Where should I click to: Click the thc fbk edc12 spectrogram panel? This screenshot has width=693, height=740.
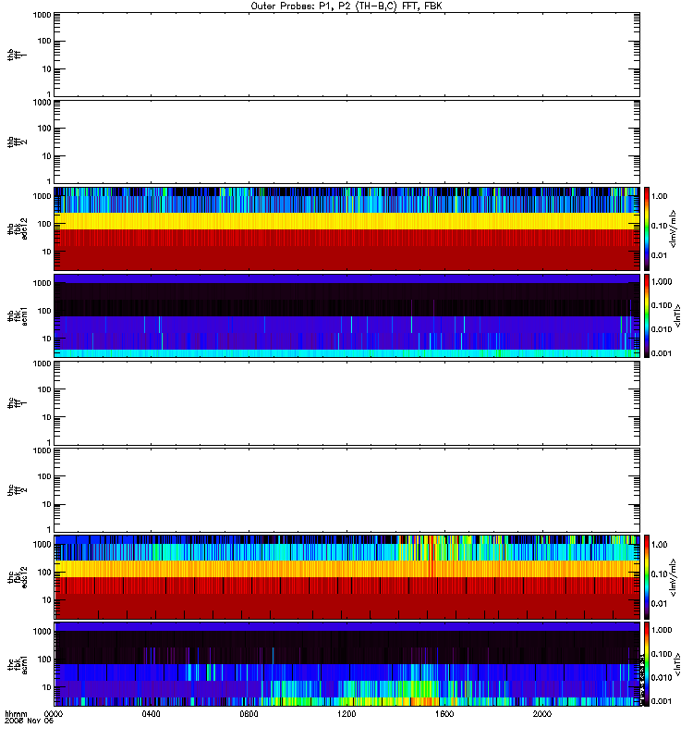[347, 577]
